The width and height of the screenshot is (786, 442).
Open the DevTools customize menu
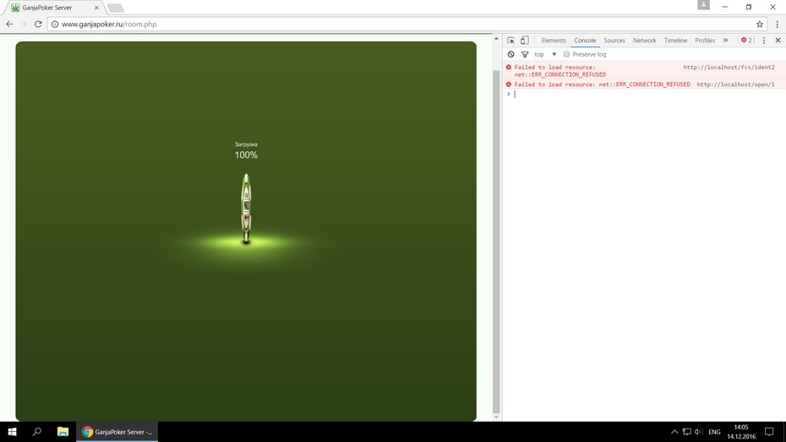(x=764, y=40)
